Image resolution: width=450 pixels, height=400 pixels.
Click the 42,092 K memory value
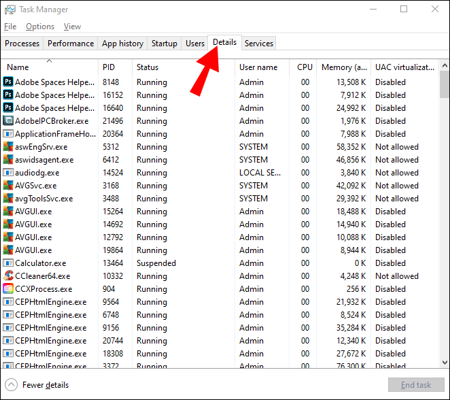[351, 186]
